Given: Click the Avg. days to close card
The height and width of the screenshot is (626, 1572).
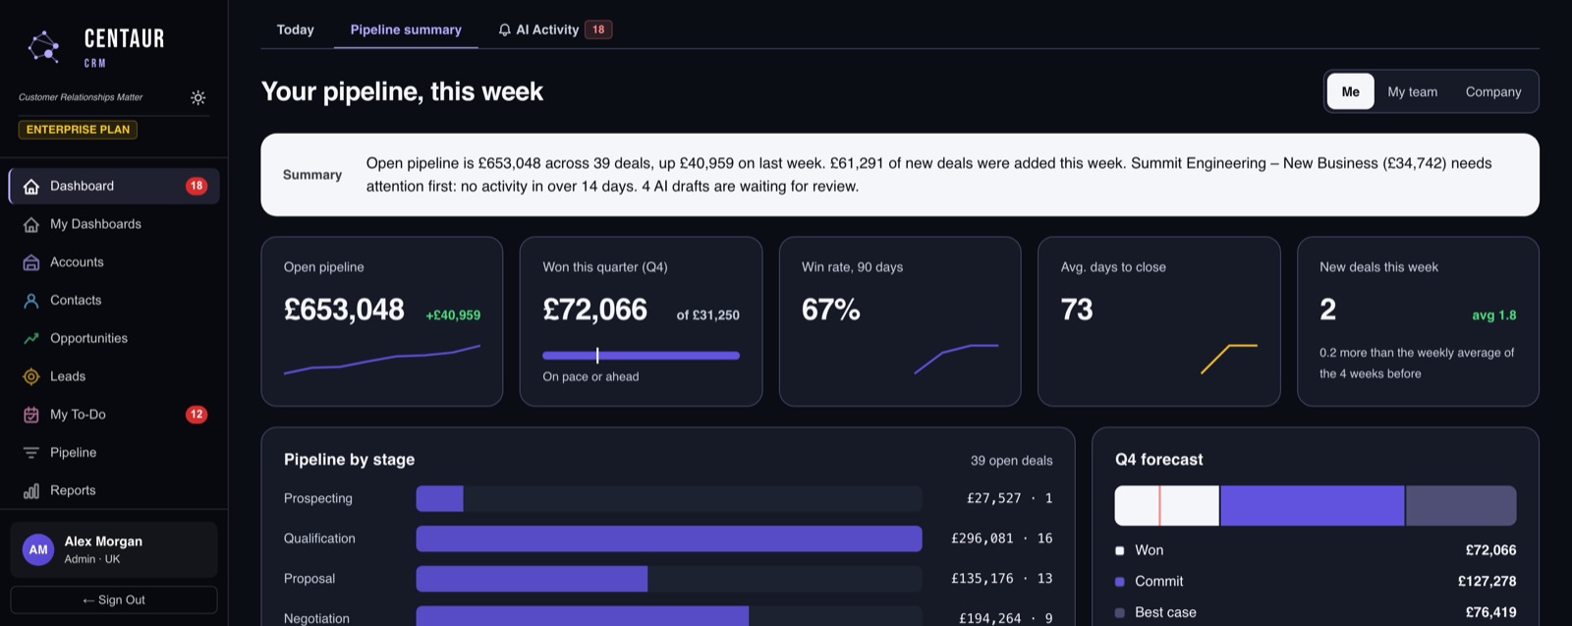Looking at the screenshot, I should click(1159, 321).
